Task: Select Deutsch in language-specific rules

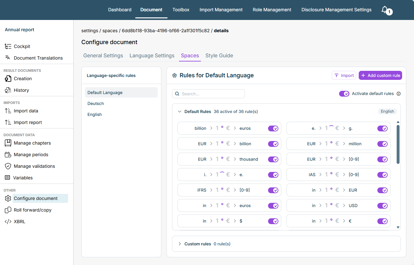Action: (x=121, y=103)
